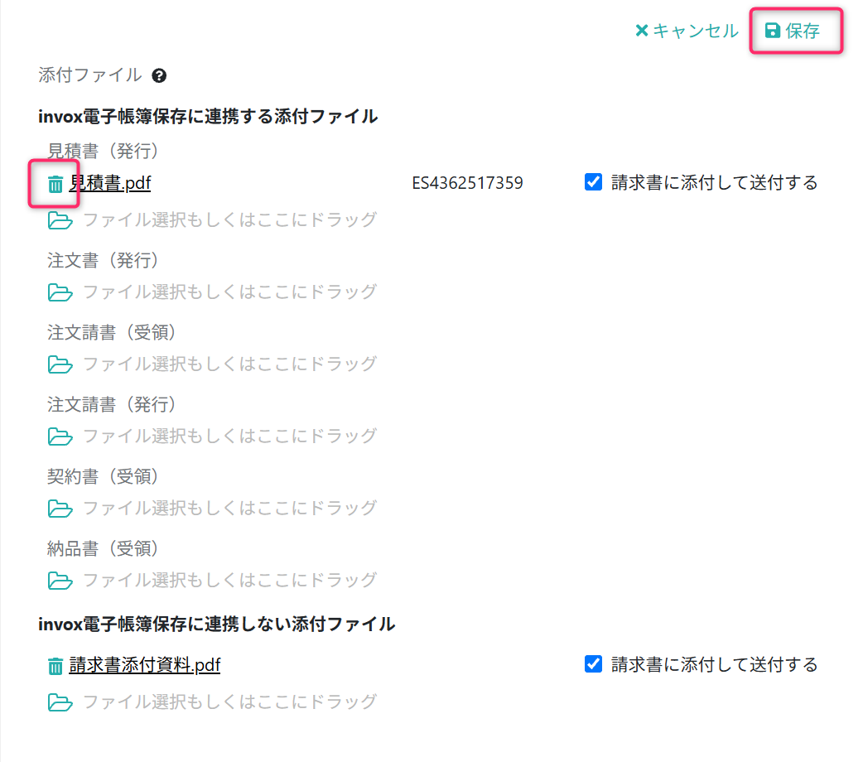Click the save floppy disk icon

point(772,31)
